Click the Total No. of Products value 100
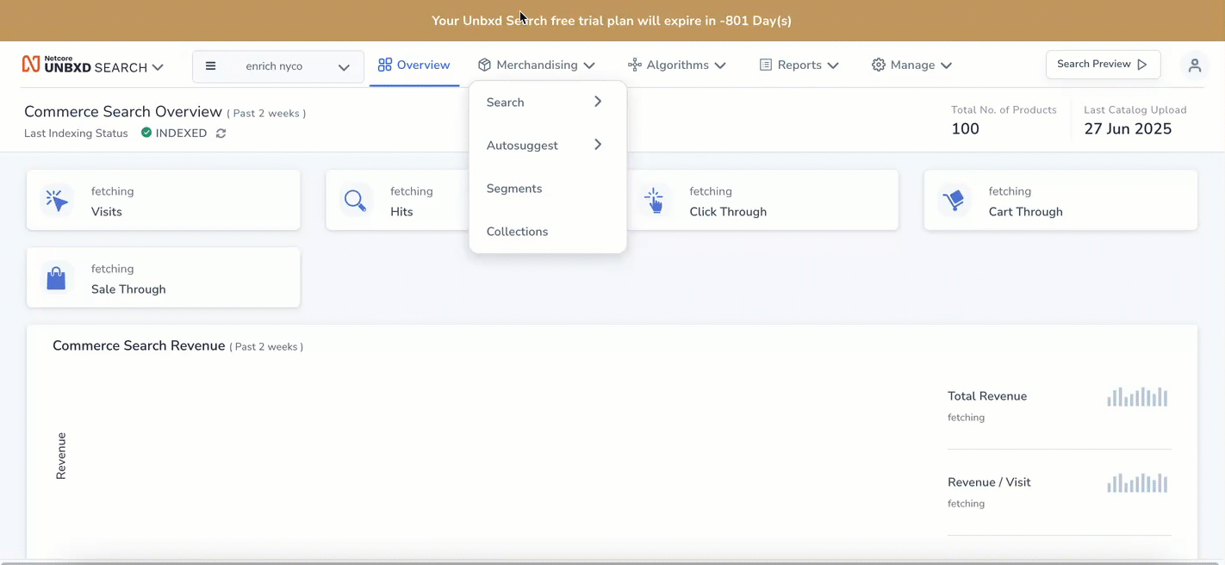 965,129
